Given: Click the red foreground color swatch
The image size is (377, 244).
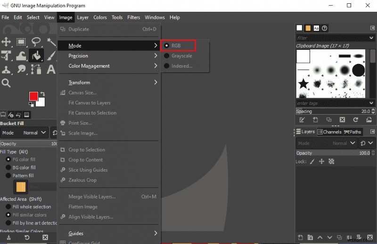Looking at the screenshot, I should coord(33,96).
